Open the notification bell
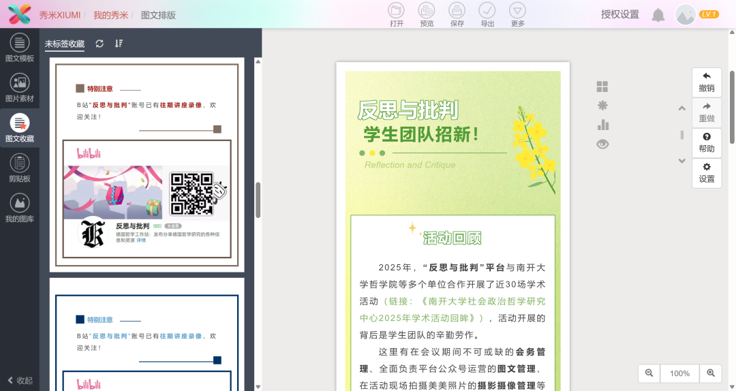Screen dimensions: 736x391 pos(658,15)
